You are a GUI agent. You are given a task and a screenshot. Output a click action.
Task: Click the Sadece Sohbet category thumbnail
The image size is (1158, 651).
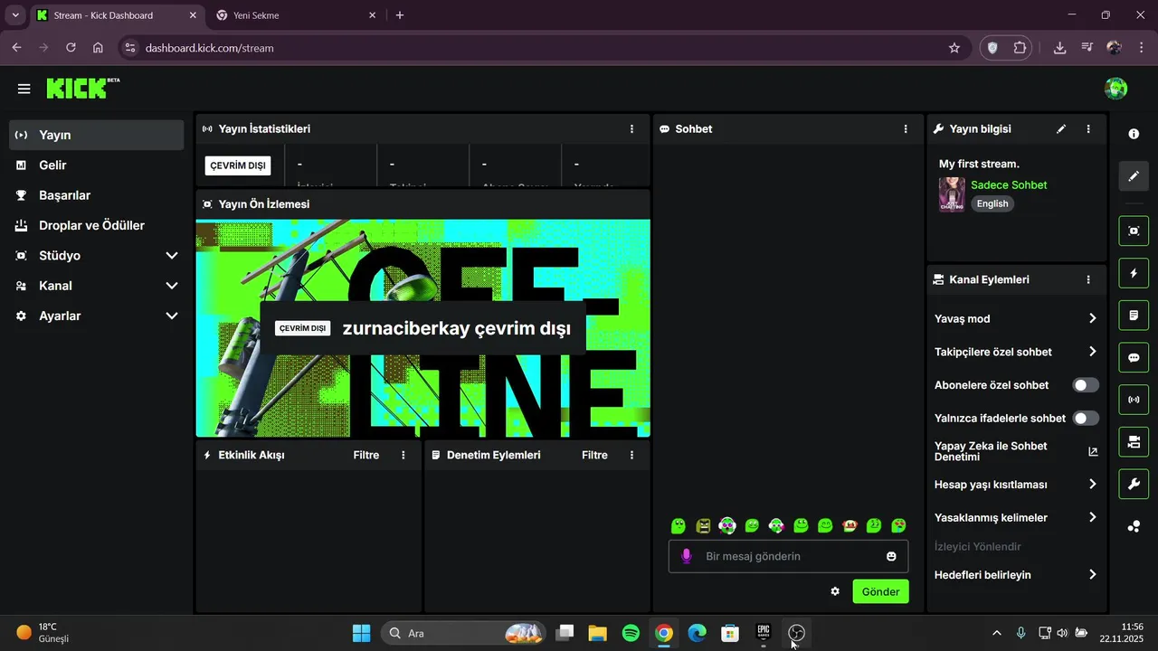pyautogui.click(x=952, y=194)
